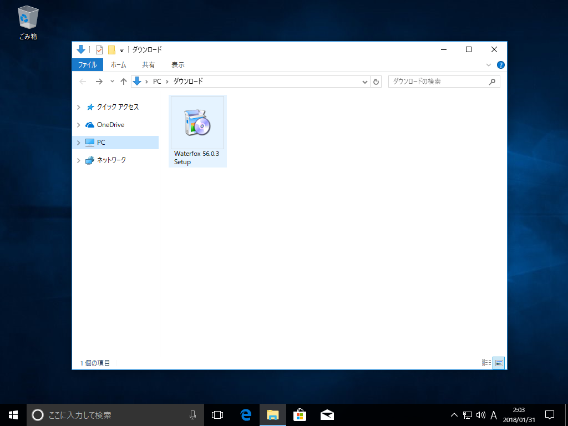Viewport: 568px width, 426px height.
Task: Maximize the ダウンロード window
Action: point(469,49)
